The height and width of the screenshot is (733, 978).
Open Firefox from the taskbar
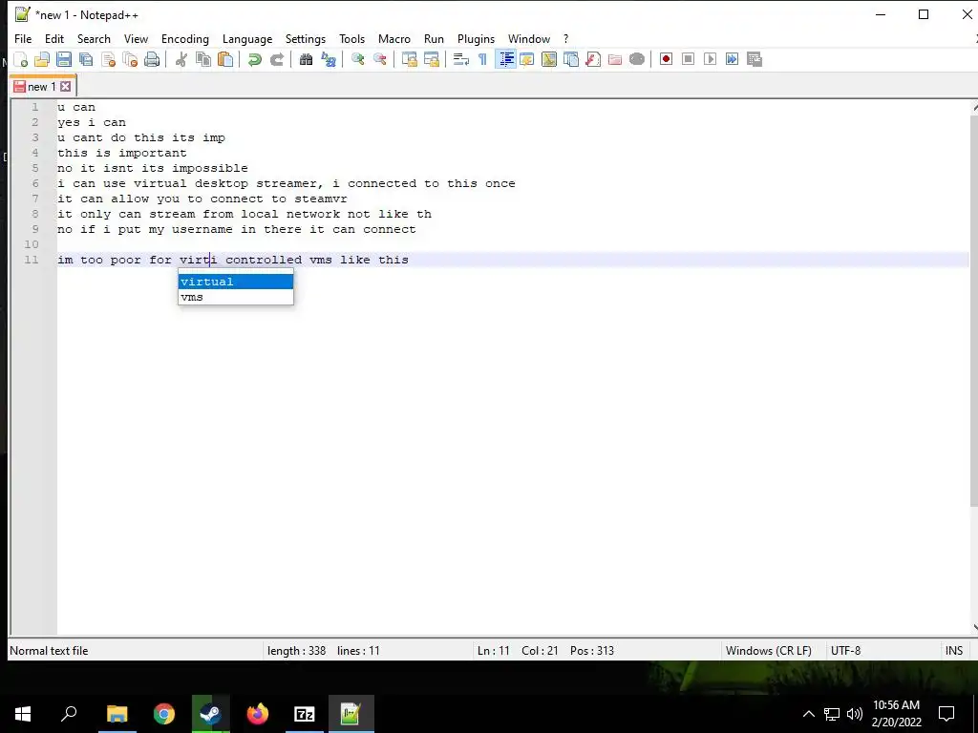[x=258, y=714]
